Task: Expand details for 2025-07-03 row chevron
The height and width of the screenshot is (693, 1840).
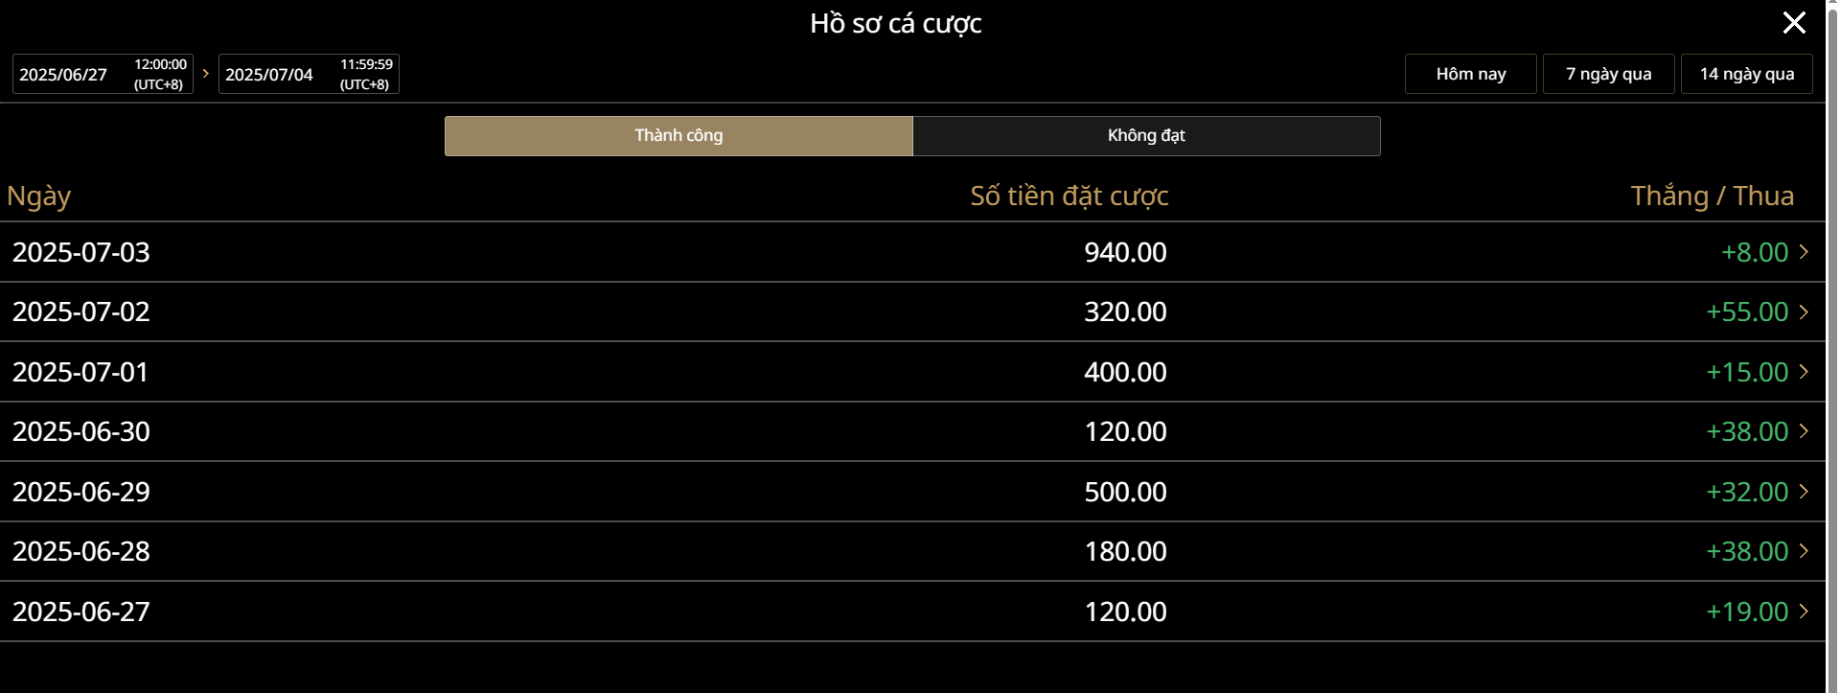Action: pyautogui.click(x=1804, y=252)
